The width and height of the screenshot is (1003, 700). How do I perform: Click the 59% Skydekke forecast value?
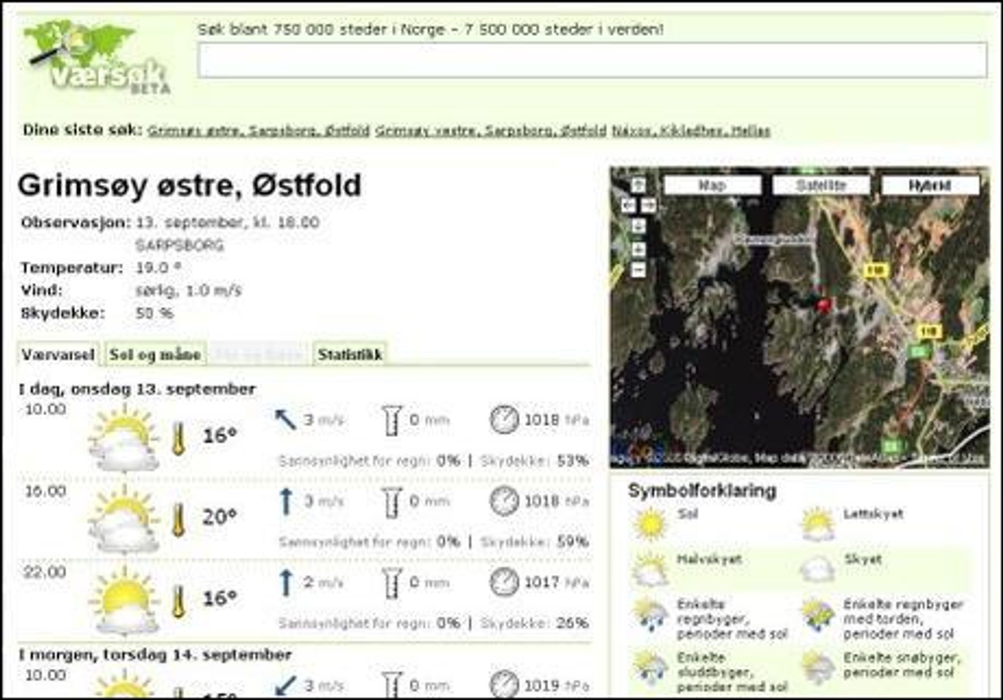point(573,542)
